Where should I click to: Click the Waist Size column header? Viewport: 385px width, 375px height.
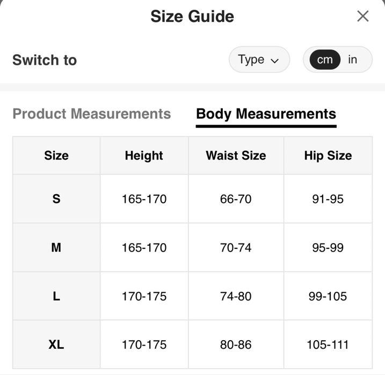pyautogui.click(x=236, y=156)
